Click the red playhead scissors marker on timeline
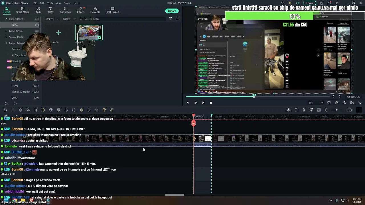Viewport: 365px width, 205px height. (193, 123)
